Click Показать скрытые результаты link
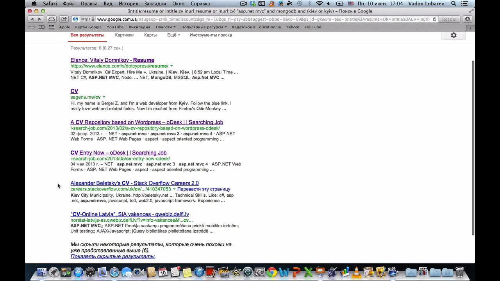This screenshot has height=281, width=500. pos(112,256)
